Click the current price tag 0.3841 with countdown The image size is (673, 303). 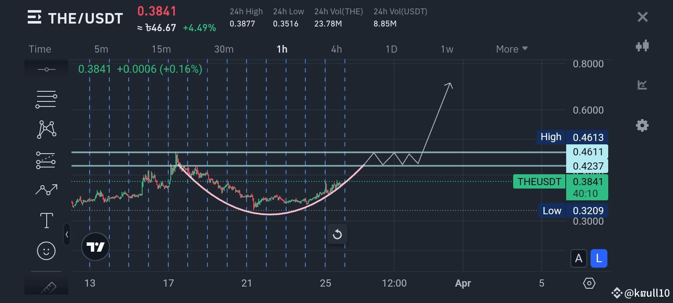coord(587,187)
